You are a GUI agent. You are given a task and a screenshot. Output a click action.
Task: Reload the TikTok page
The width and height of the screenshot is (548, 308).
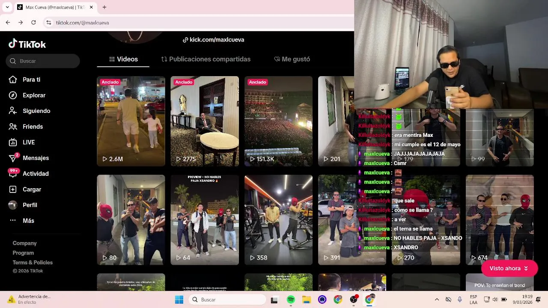click(33, 22)
